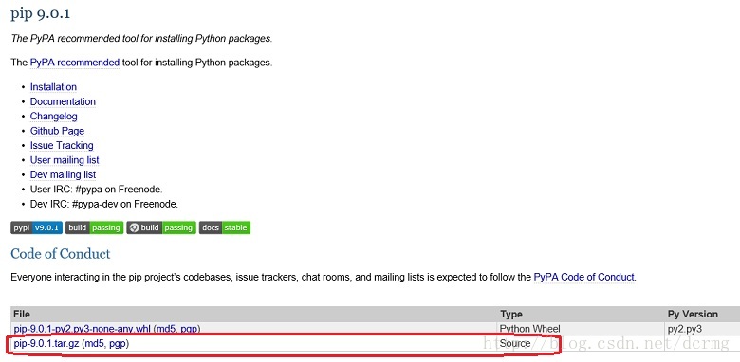Open the Documentation link
Image resolution: width=740 pixels, height=362 pixels.
point(63,101)
